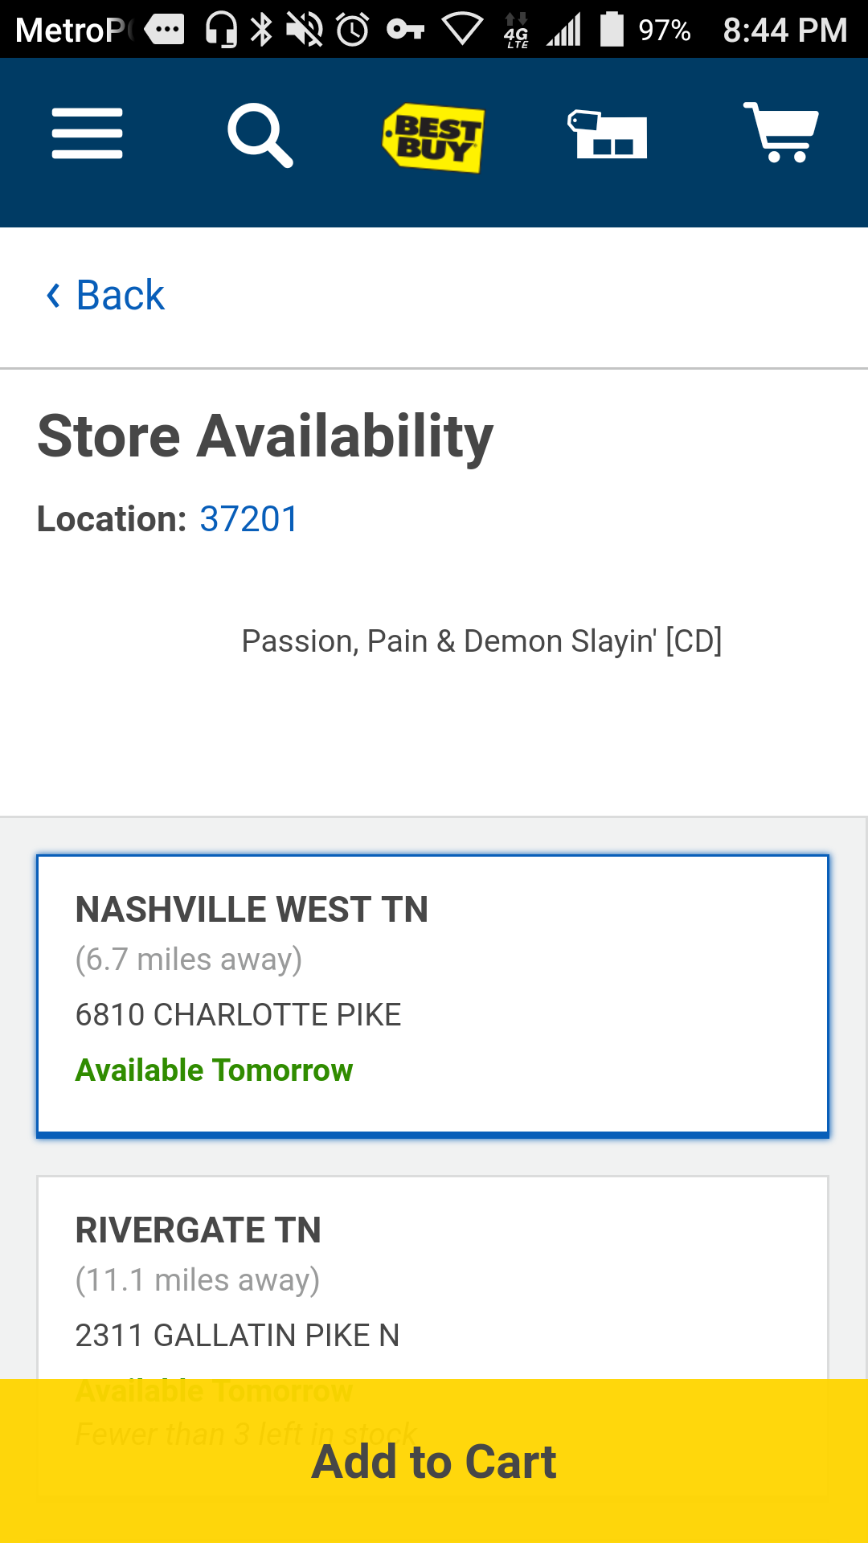Open the hamburger navigation menu
868x1543 pixels.
[x=87, y=133]
